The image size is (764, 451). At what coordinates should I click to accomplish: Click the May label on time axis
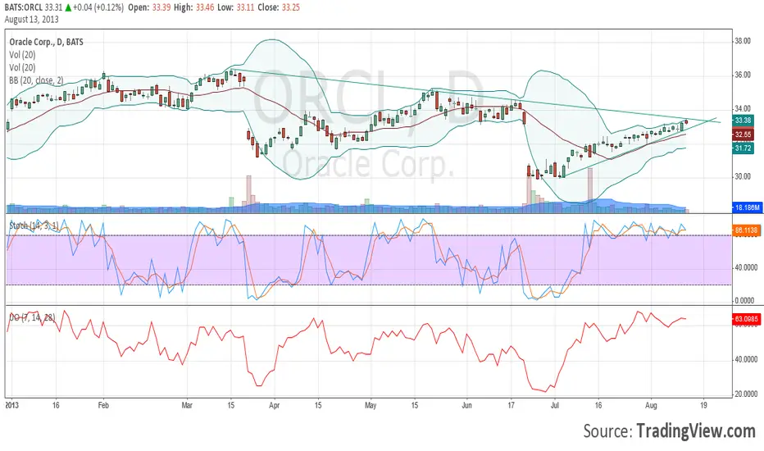(x=371, y=405)
